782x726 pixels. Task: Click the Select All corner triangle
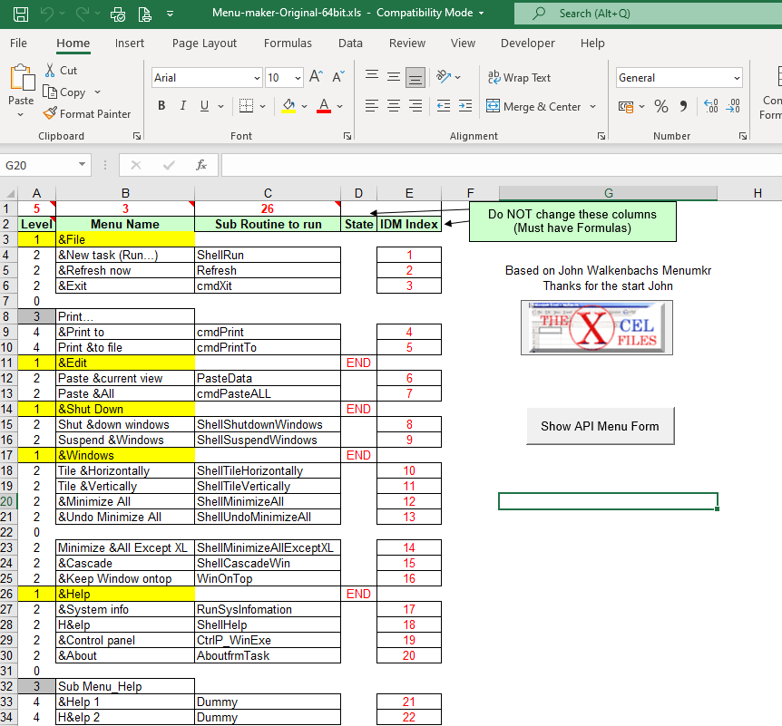(9, 193)
